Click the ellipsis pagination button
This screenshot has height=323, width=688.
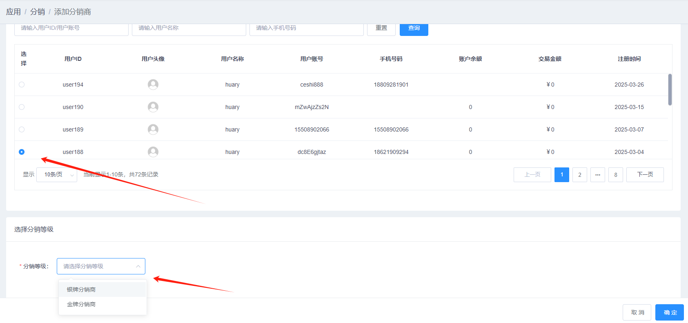(x=597, y=175)
